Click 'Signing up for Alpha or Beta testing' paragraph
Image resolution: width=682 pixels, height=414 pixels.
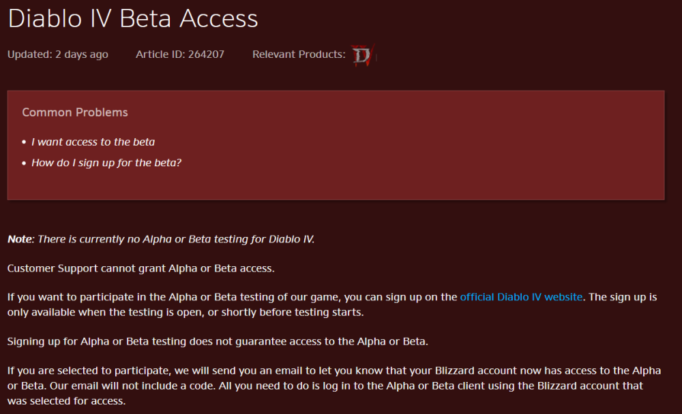(x=218, y=341)
